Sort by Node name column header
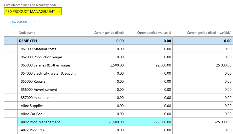The height and width of the screenshot is (134, 233). [x=27, y=33]
